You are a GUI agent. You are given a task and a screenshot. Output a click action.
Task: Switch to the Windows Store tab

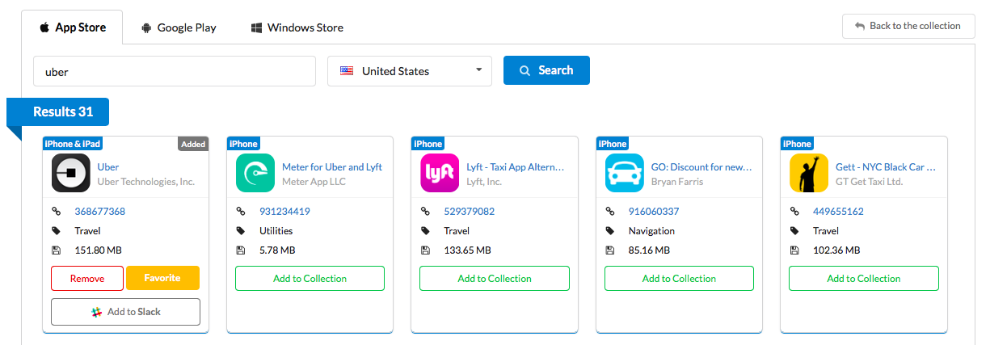[x=297, y=27]
